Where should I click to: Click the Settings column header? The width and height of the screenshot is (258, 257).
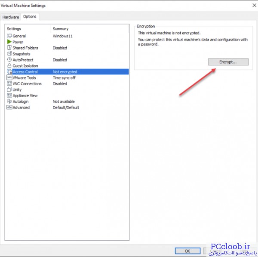pyautogui.click(x=28, y=29)
